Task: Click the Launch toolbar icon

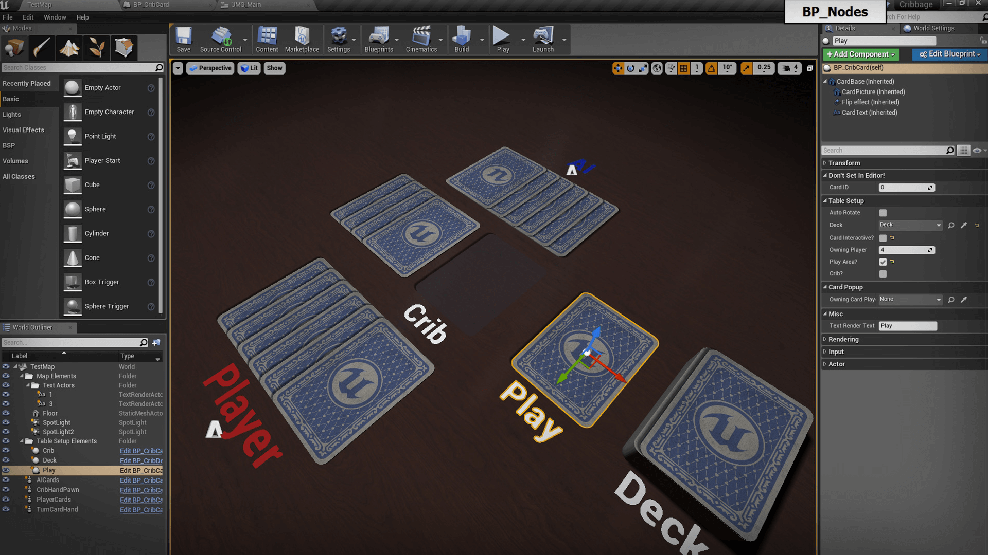Action: pyautogui.click(x=543, y=40)
